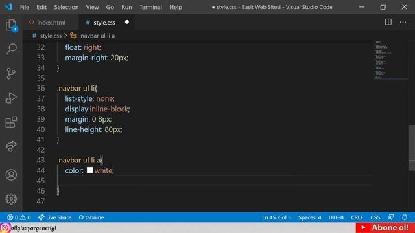Click the Instagram icon at bottom left
Image resolution: width=415 pixels, height=233 pixels.
point(5,228)
